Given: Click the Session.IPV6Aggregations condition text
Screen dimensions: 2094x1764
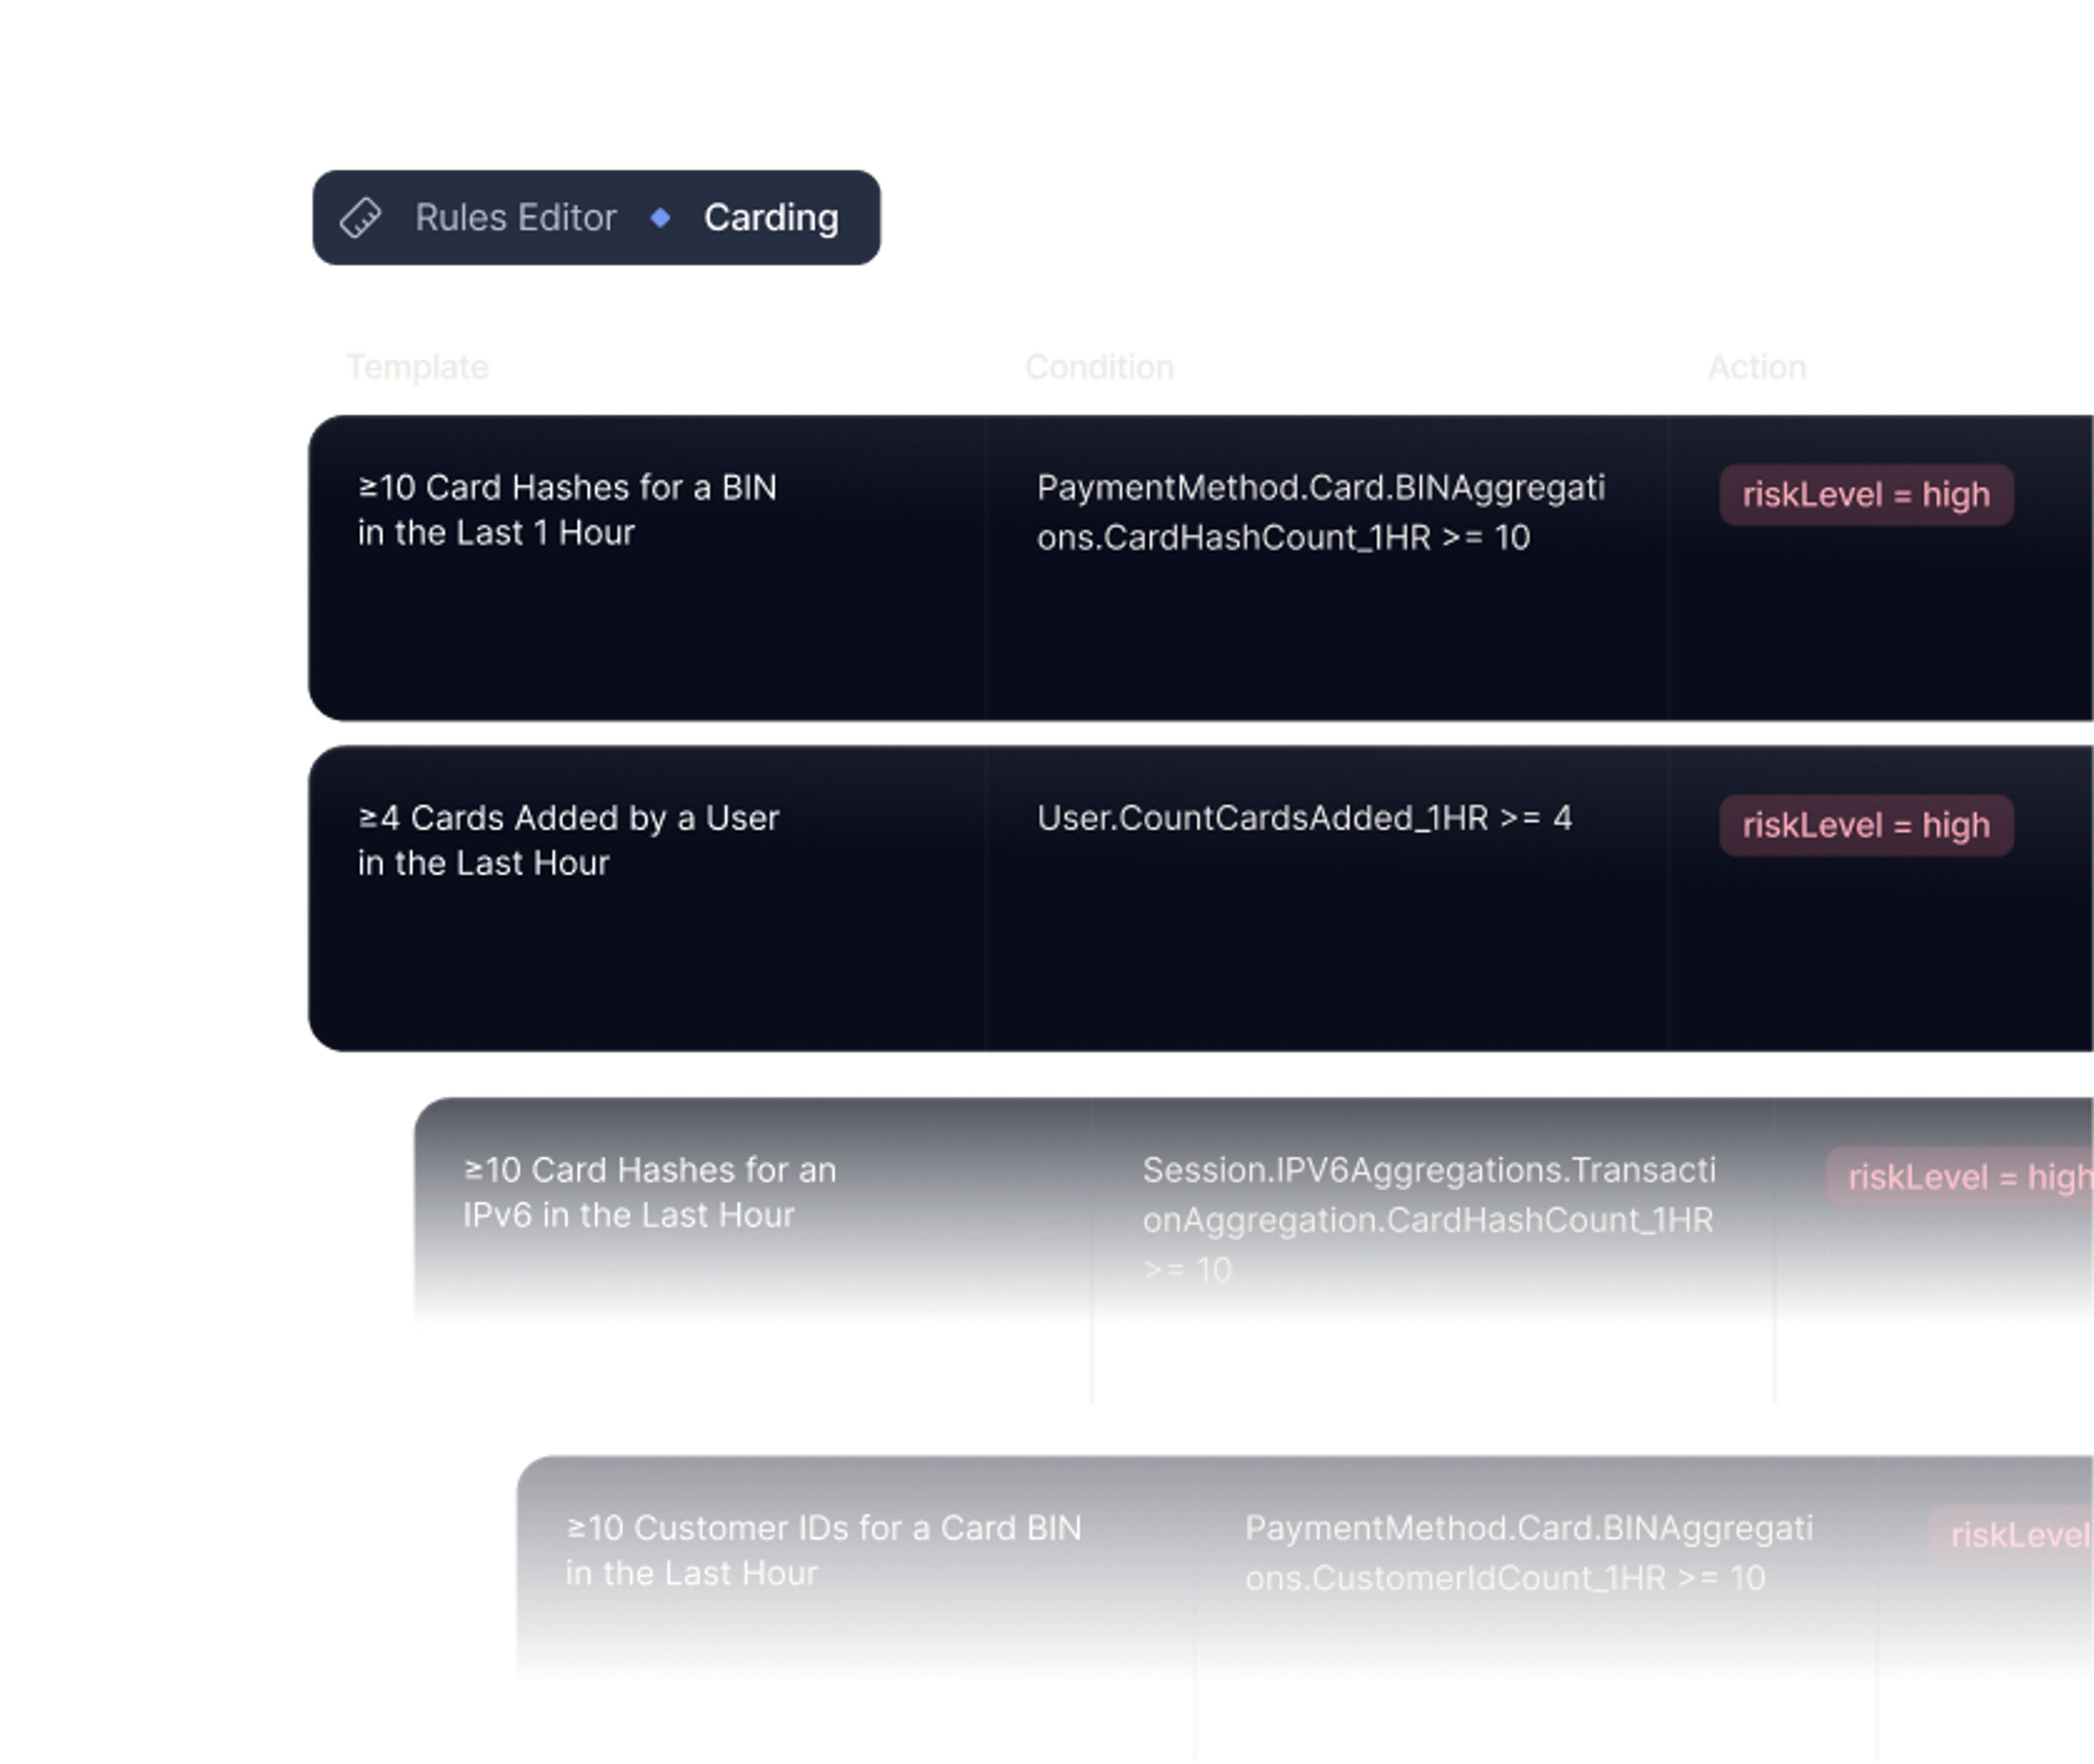Looking at the screenshot, I should [1429, 1219].
